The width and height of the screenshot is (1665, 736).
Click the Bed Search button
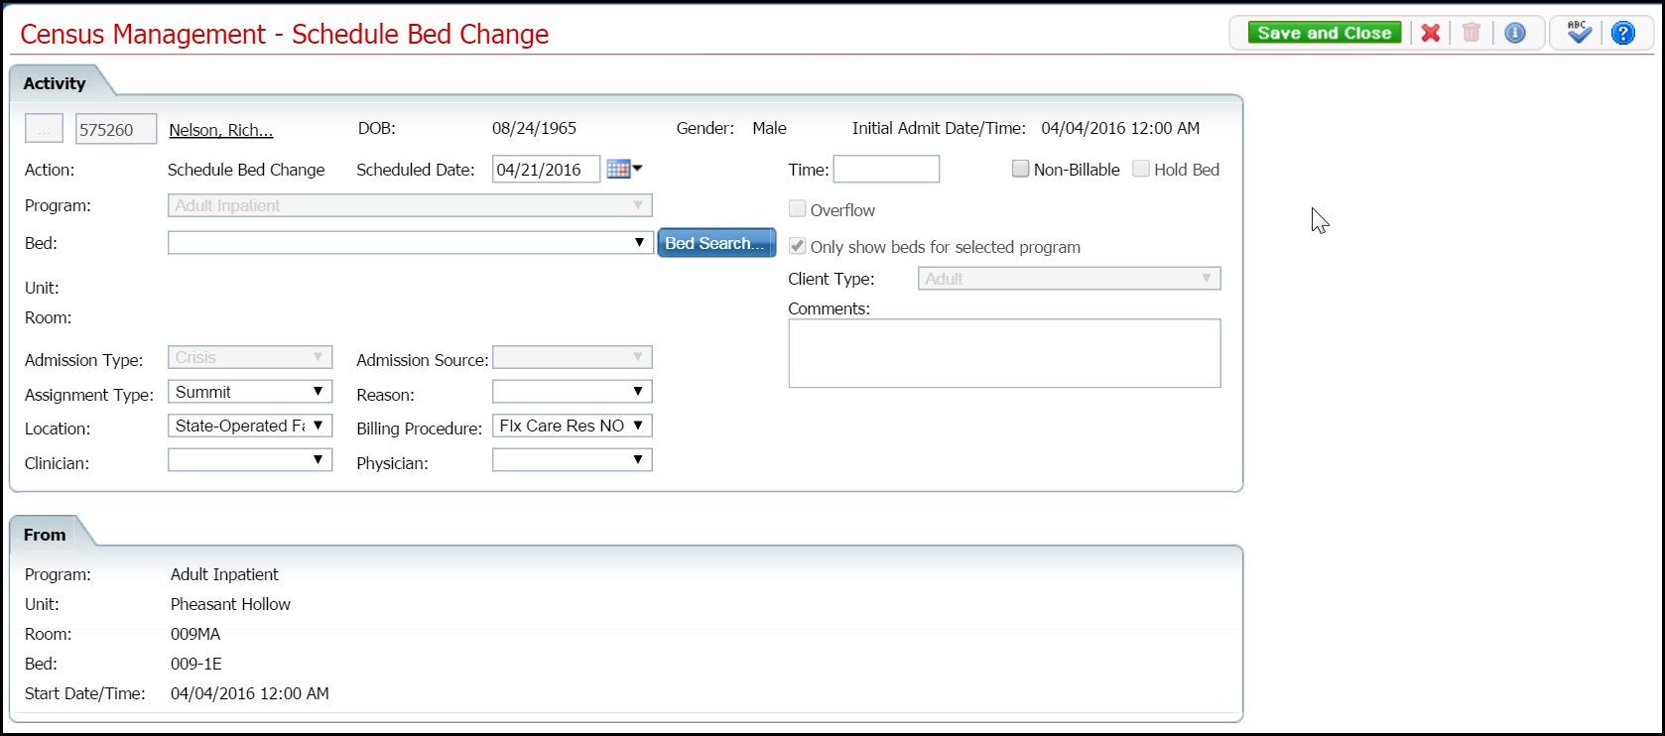[715, 243]
